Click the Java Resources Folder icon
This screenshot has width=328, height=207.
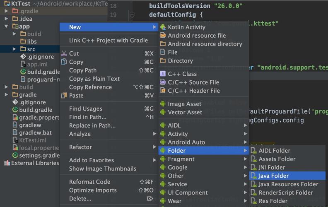click(x=254, y=184)
